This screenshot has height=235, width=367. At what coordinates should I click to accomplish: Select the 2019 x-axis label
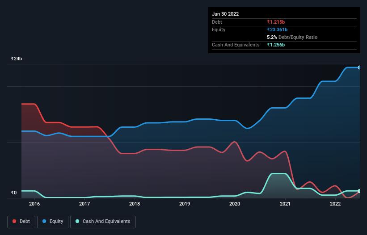point(185,204)
